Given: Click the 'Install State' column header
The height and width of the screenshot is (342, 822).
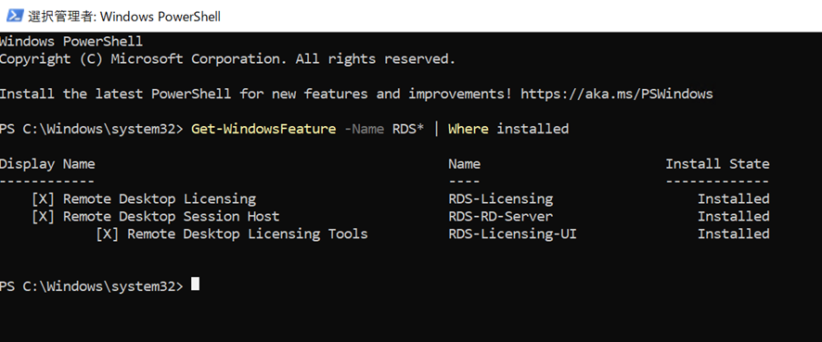Looking at the screenshot, I should (x=717, y=164).
